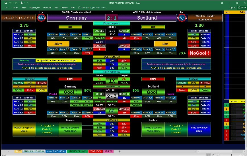The width and height of the screenshot is (247, 156).
Task: Click the Germany Gool ! green cell
Action: tap(70, 92)
